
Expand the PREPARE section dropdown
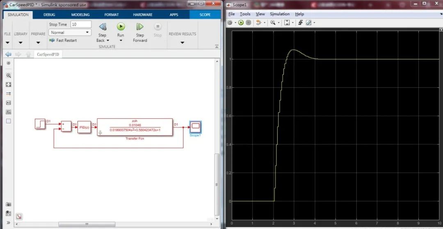click(38, 43)
